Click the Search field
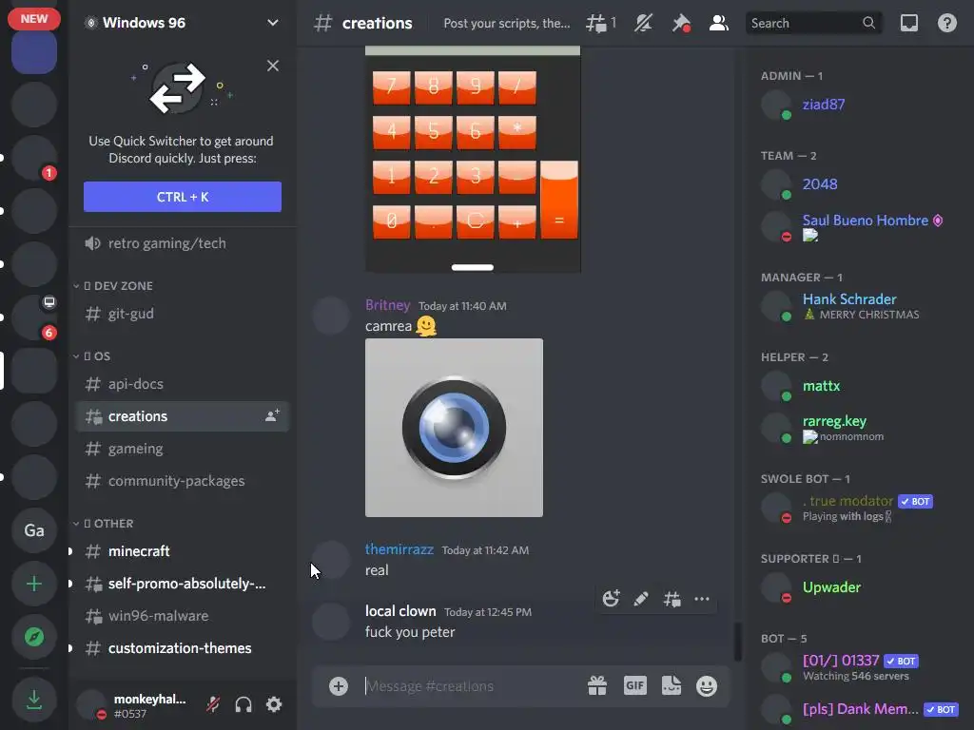 click(813, 23)
